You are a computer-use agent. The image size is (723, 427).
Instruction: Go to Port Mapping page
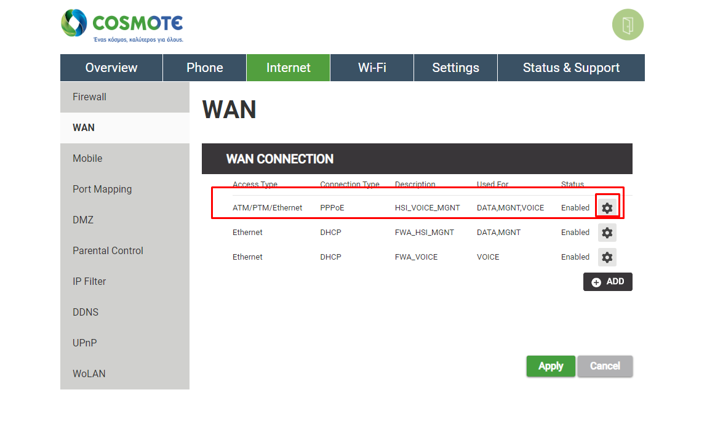(102, 190)
